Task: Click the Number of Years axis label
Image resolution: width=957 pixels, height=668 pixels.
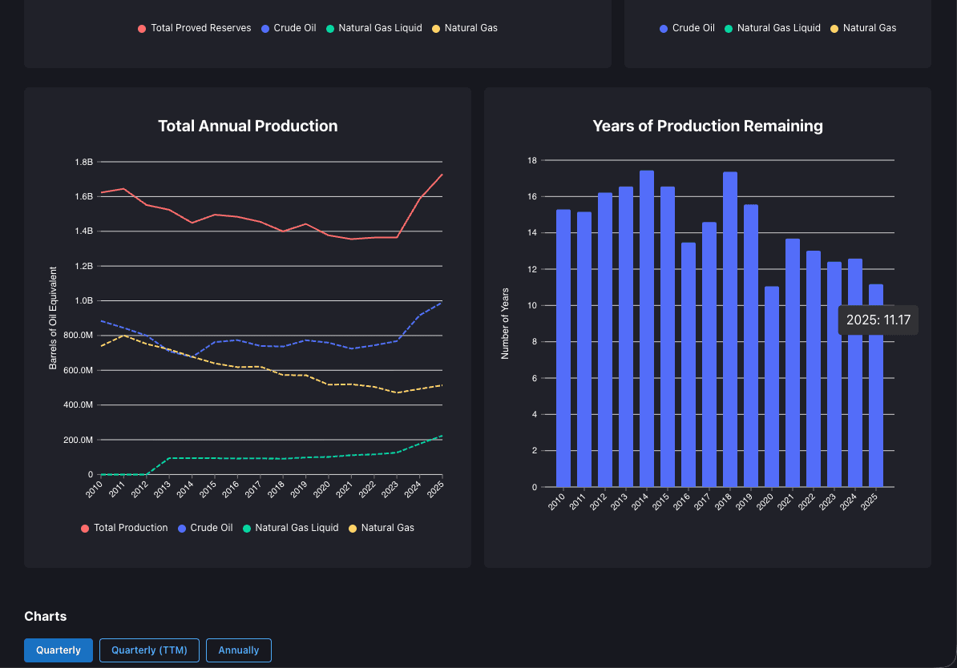Action: (505, 324)
